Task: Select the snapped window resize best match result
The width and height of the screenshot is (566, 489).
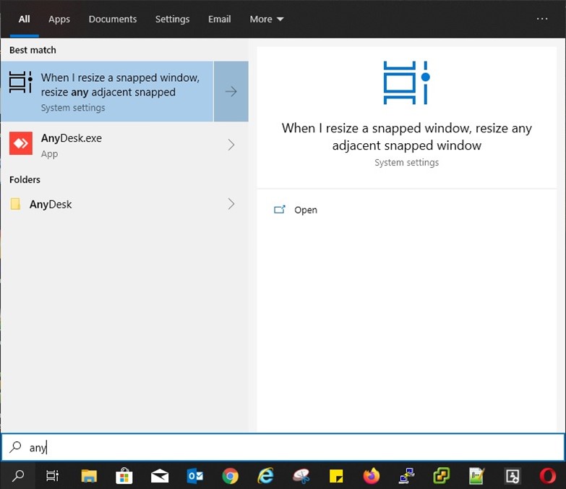Action: coord(107,91)
